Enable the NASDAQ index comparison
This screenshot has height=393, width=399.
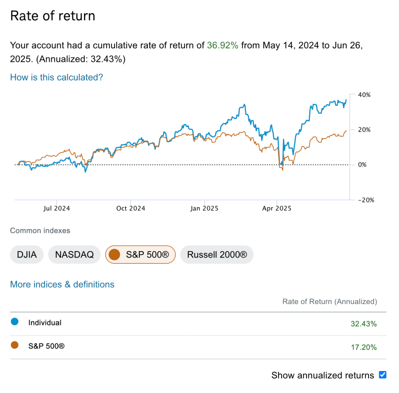[74, 255]
